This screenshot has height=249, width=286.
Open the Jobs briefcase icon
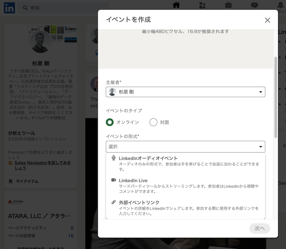pos(228,5)
